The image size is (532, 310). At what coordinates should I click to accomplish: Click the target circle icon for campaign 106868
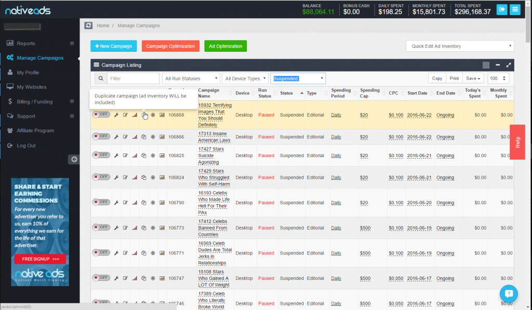click(x=153, y=115)
